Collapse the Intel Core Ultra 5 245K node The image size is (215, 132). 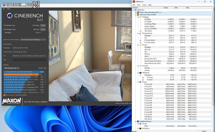pyautogui.click(x=135, y=15)
